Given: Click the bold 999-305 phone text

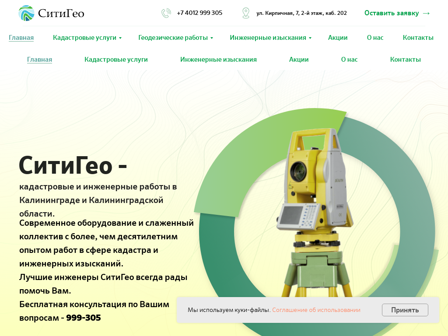Looking at the screenshot, I should (84, 318).
